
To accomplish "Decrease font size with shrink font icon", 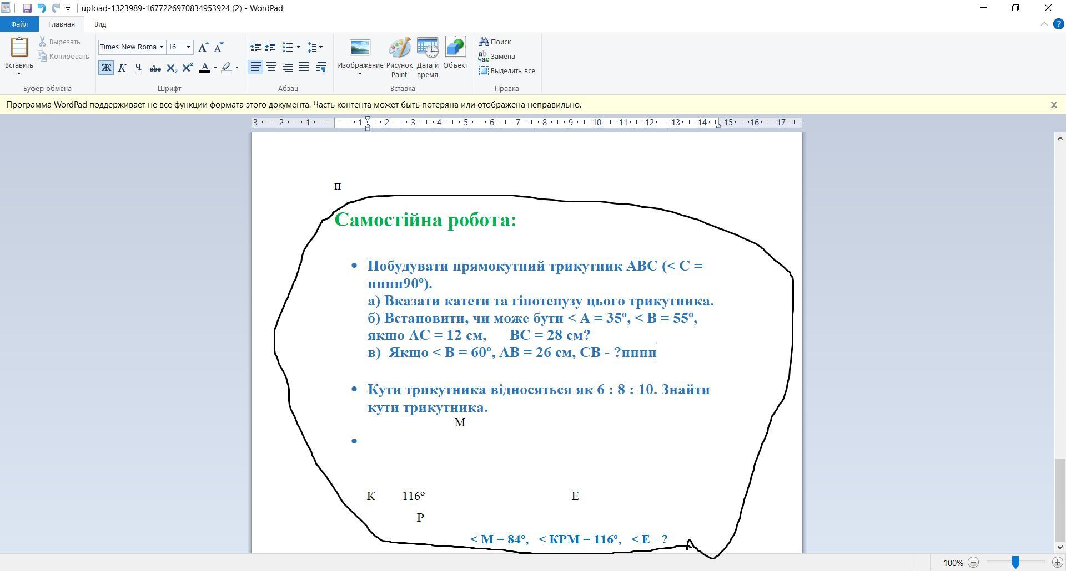I will (x=219, y=47).
